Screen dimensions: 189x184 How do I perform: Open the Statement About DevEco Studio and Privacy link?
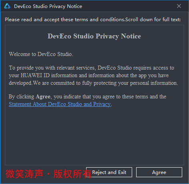[60, 104]
